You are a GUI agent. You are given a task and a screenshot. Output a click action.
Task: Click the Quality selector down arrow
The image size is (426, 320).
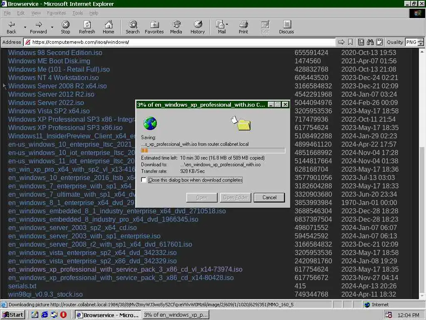(421, 44)
